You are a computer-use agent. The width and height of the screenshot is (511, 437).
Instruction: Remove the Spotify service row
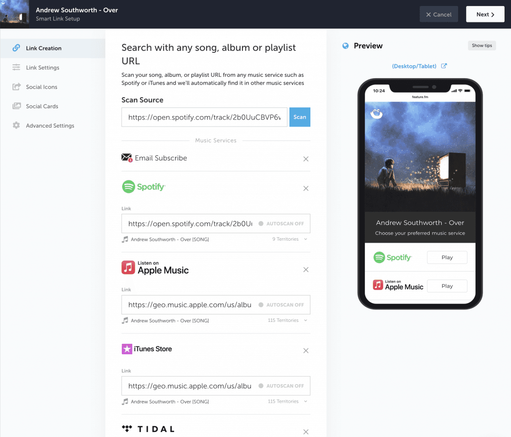point(306,188)
